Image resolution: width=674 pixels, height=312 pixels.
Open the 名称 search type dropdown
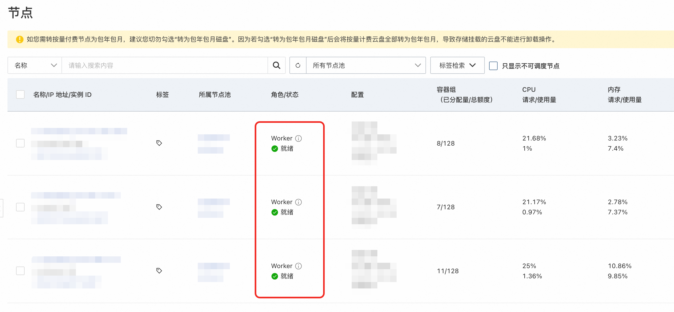point(35,65)
